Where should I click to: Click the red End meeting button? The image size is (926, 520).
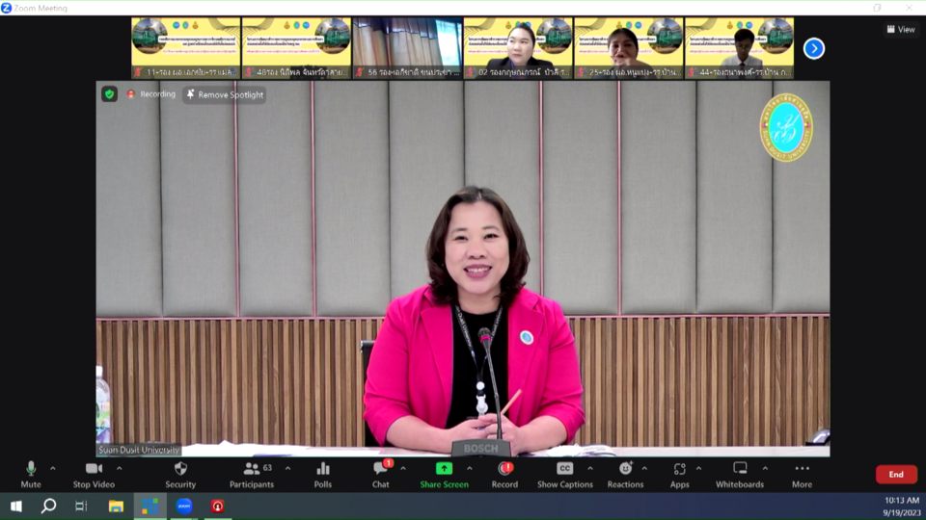(895, 474)
